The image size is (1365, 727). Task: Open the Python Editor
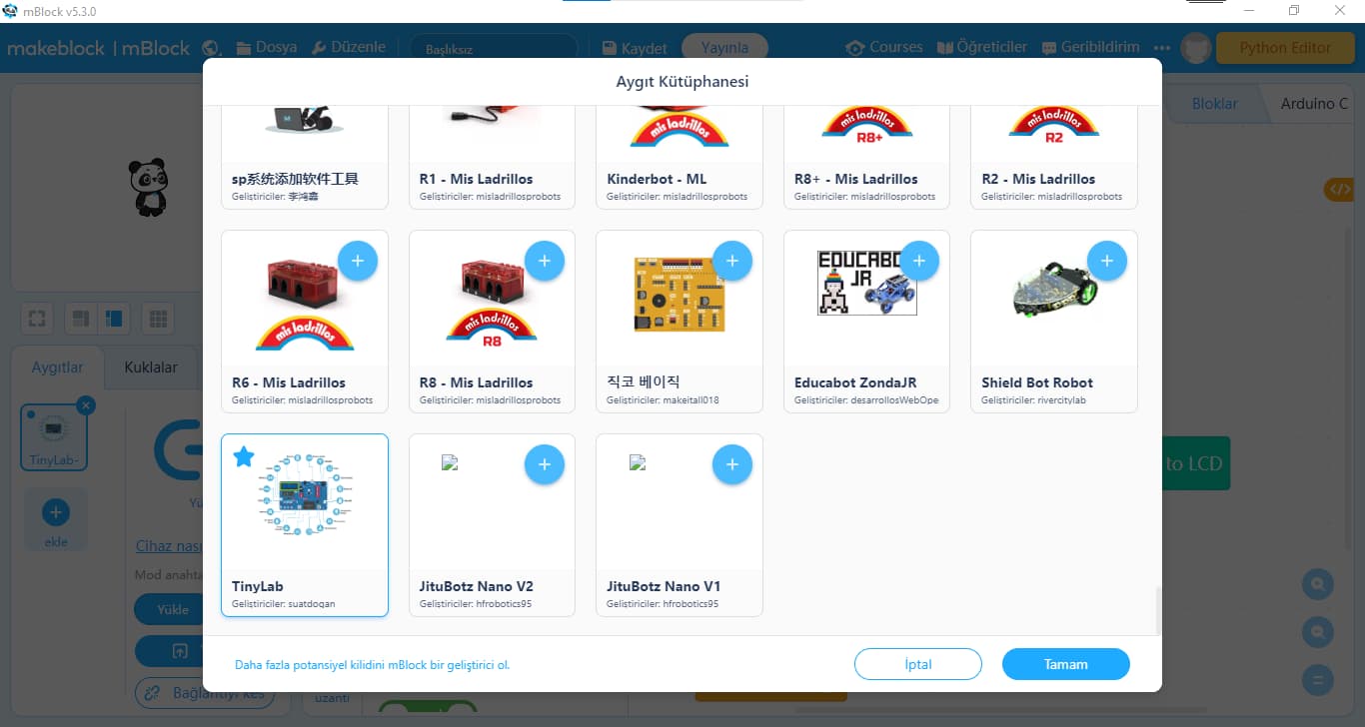click(1285, 48)
